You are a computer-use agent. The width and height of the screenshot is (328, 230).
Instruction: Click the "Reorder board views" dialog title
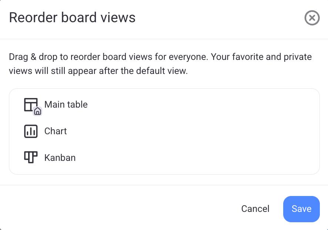pyautogui.click(x=72, y=18)
